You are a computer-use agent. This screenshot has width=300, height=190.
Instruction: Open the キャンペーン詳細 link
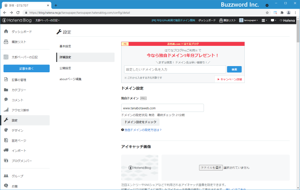point(230,79)
